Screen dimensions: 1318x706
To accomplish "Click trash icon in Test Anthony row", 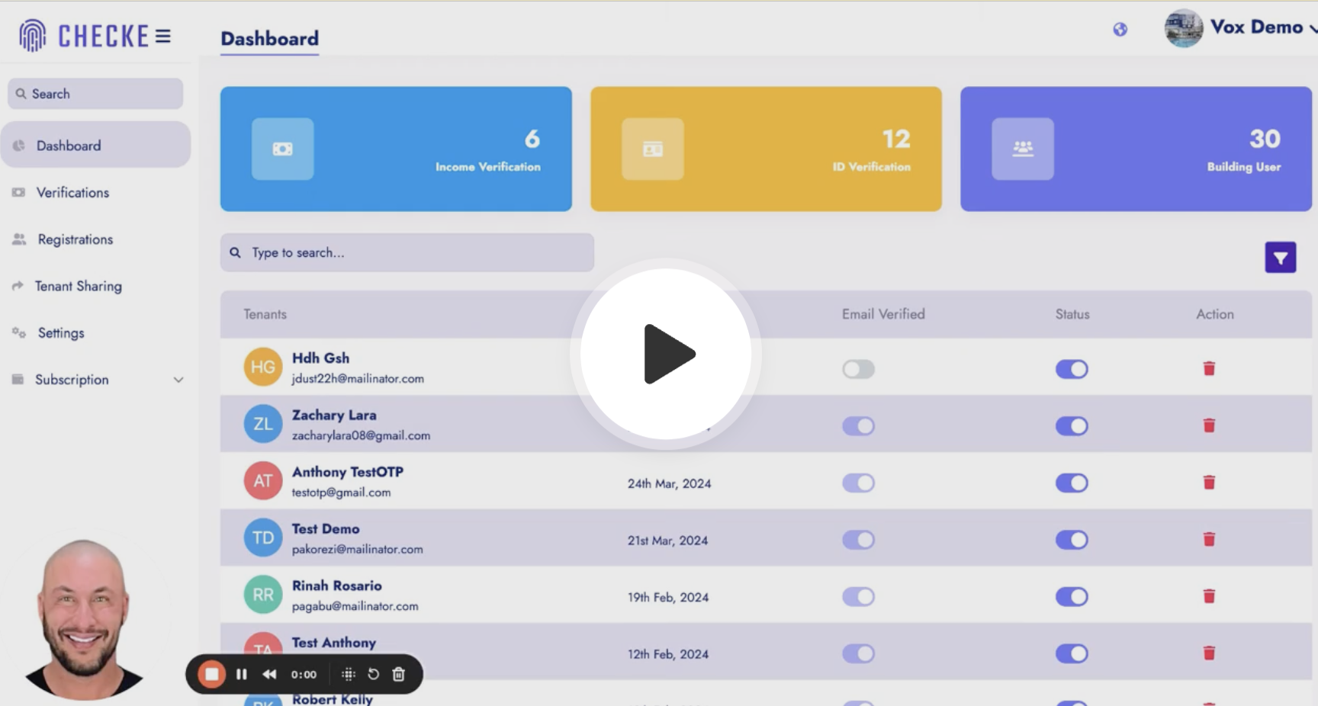I will click(x=1209, y=653).
